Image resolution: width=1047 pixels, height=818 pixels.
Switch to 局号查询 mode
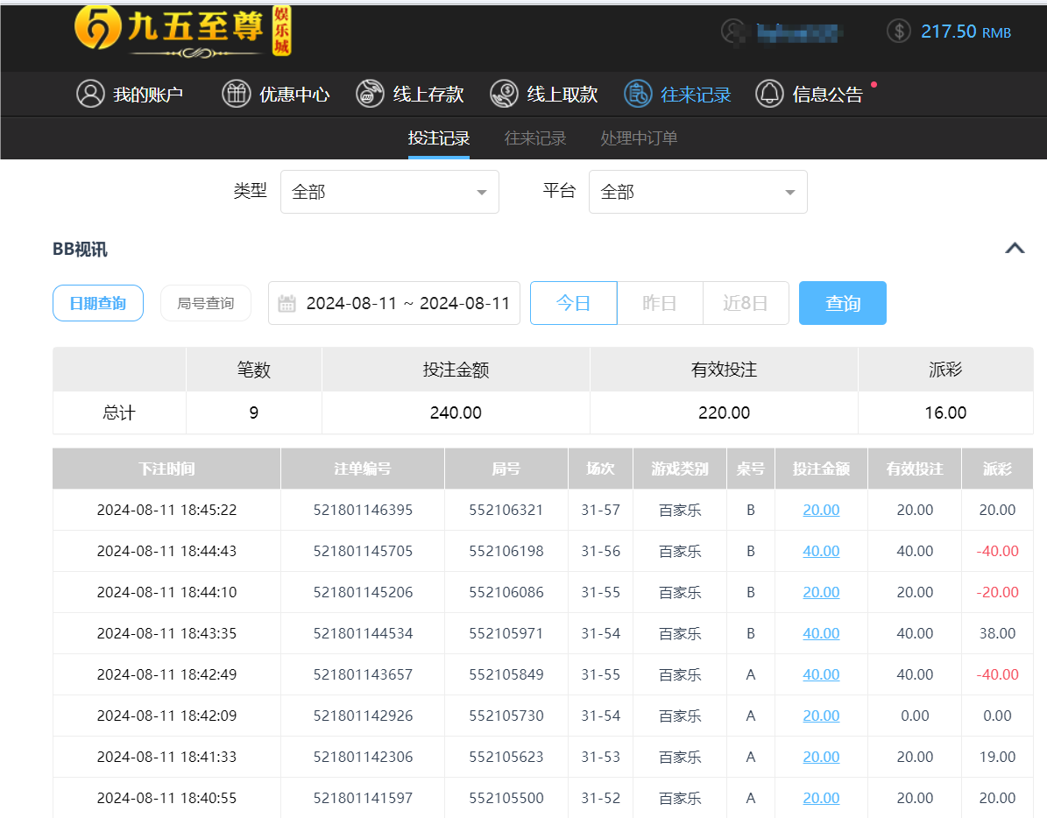click(x=206, y=302)
